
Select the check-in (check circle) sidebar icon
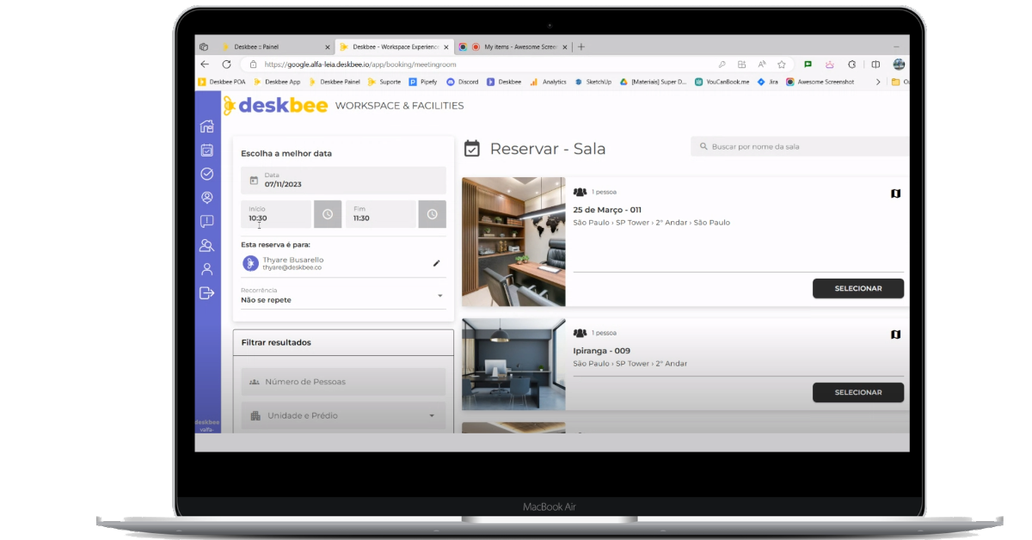(206, 174)
